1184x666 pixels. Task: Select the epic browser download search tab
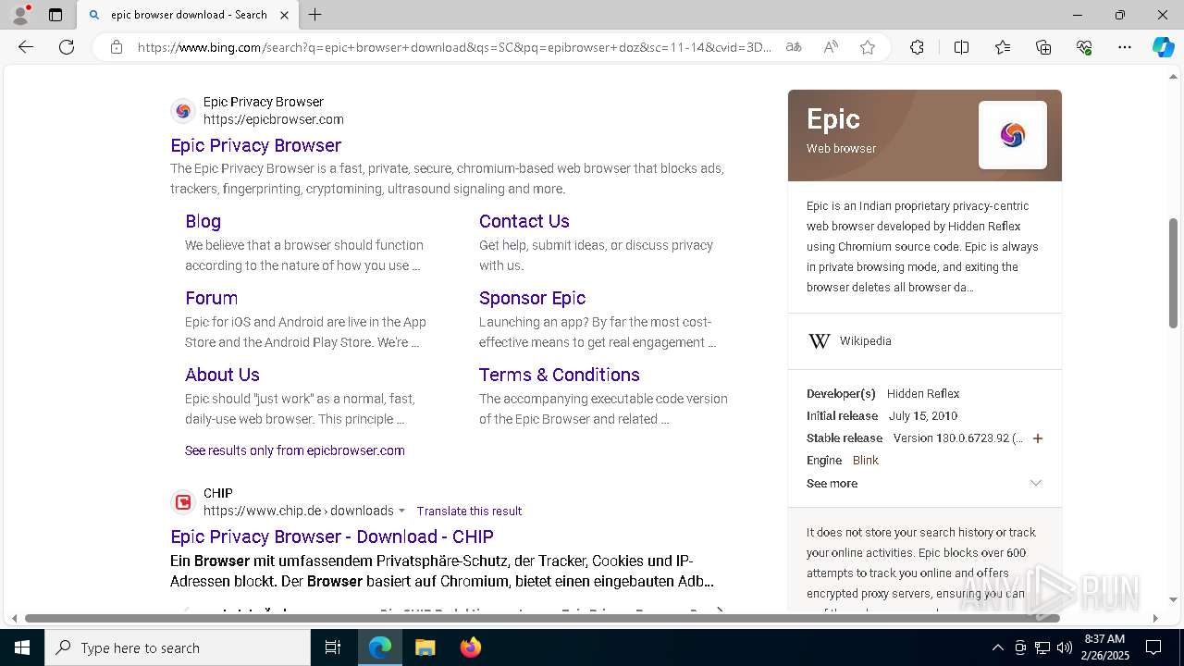point(188,15)
